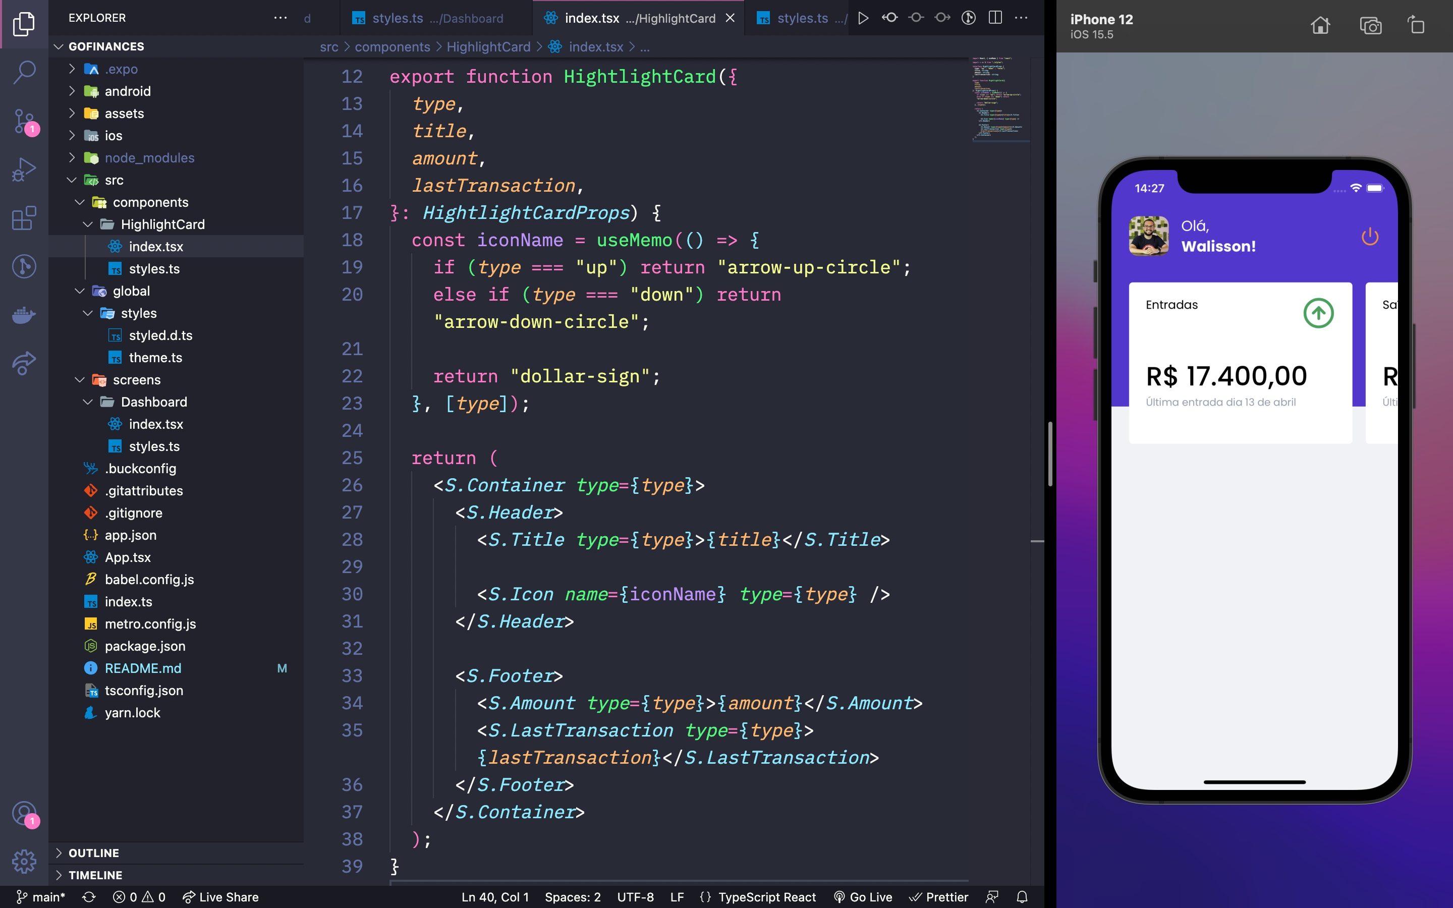Open the Docker view icon

tap(24, 314)
